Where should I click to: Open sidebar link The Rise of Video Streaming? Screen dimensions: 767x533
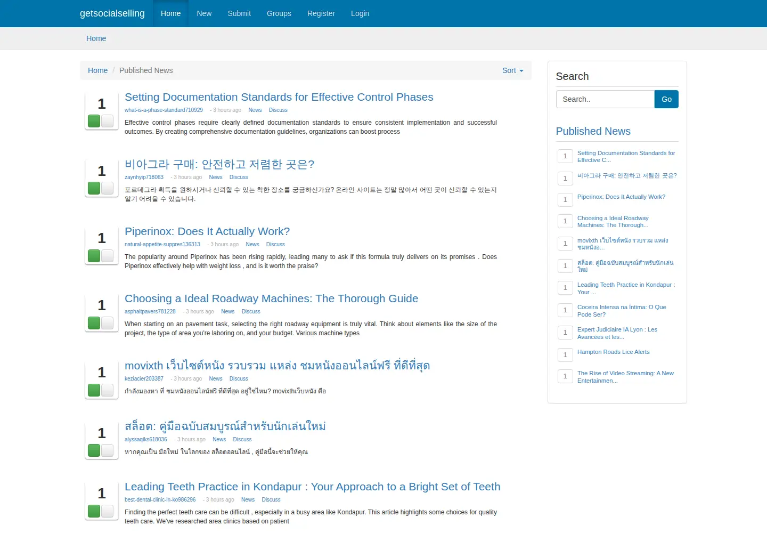(625, 377)
